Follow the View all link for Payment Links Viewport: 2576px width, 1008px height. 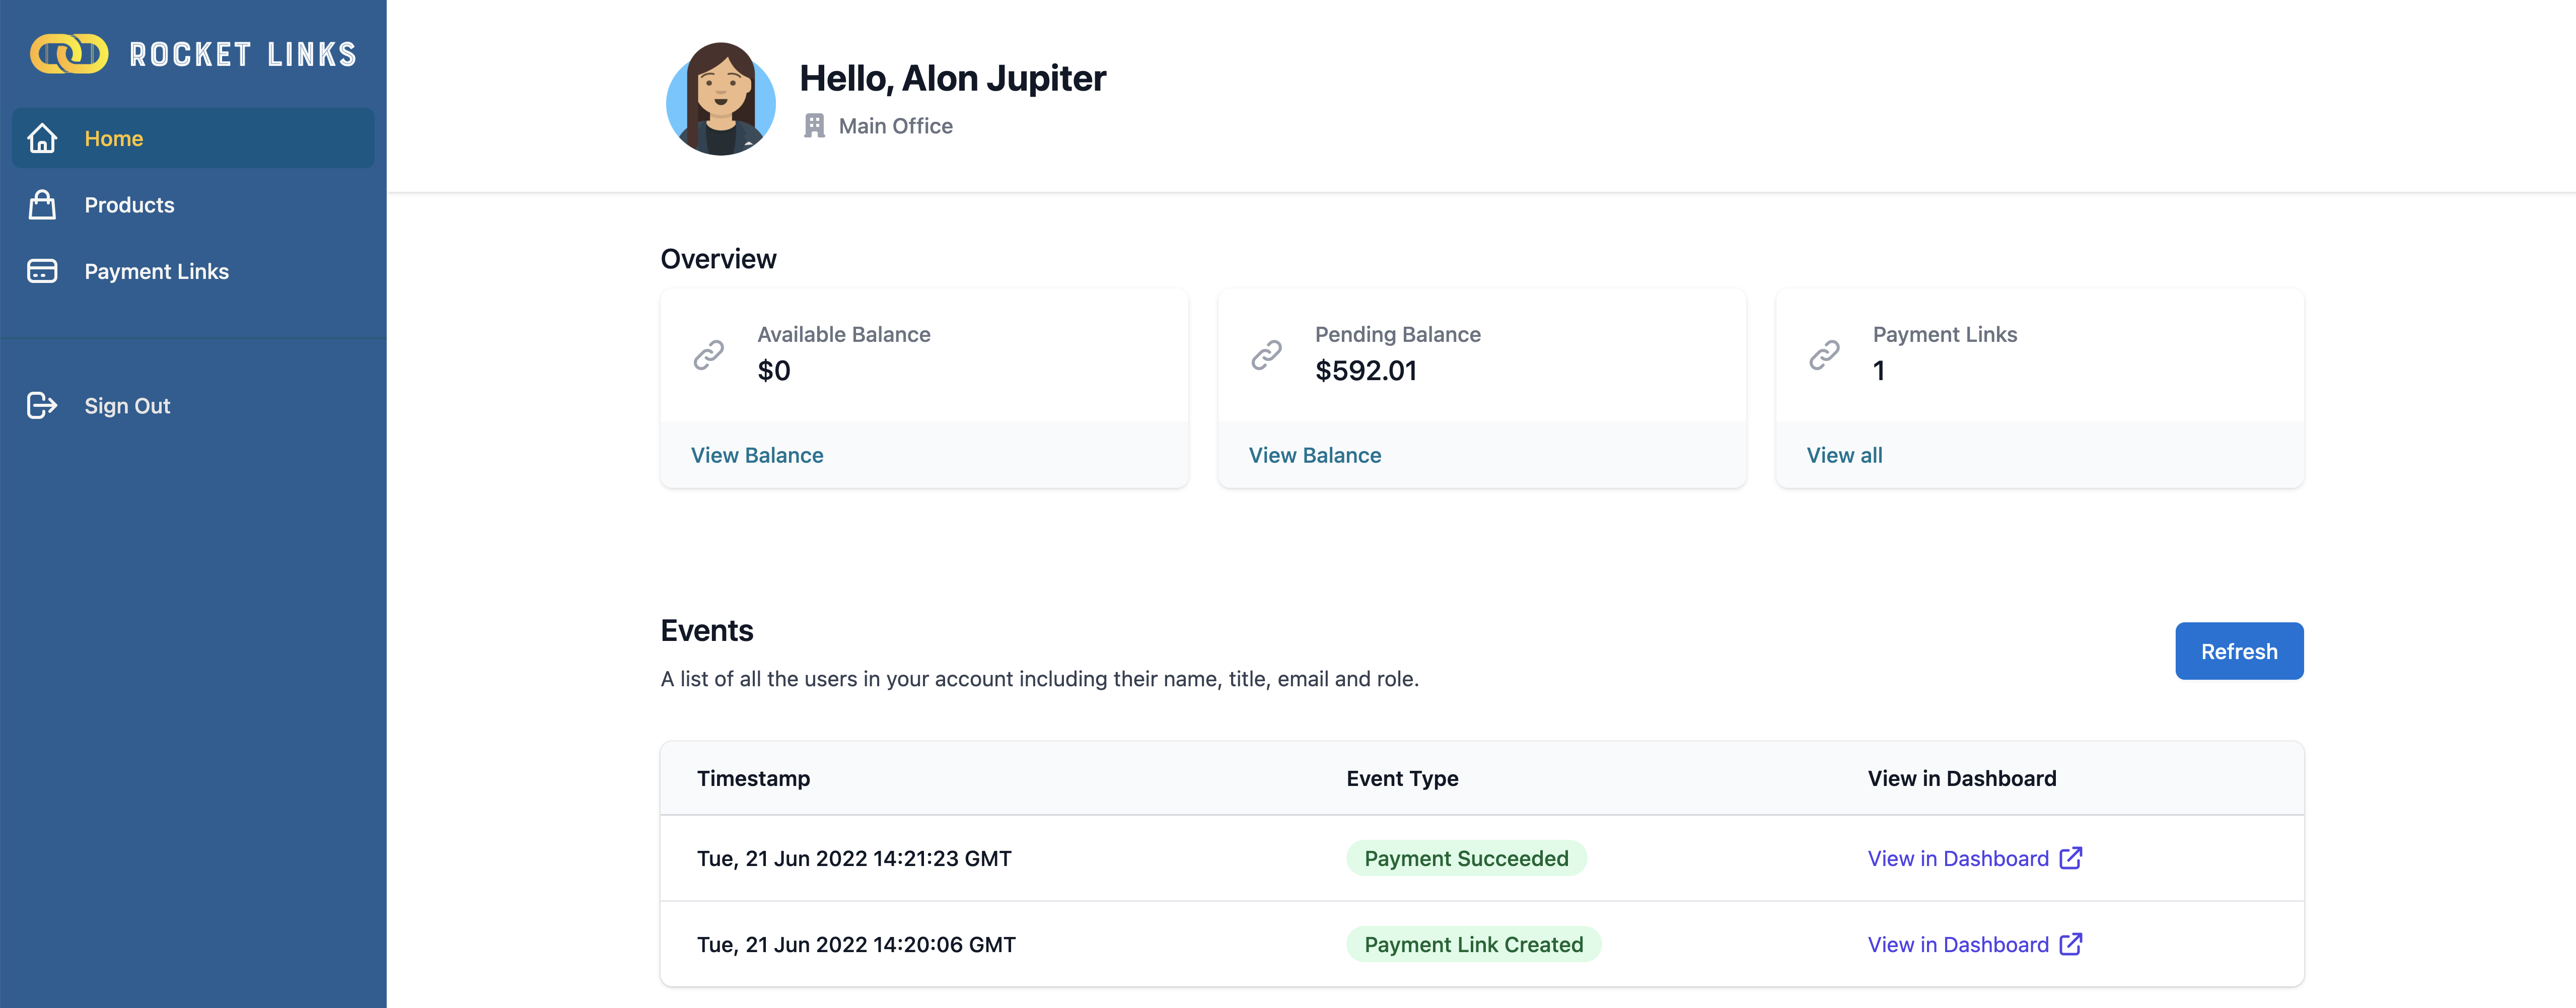click(1844, 455)
